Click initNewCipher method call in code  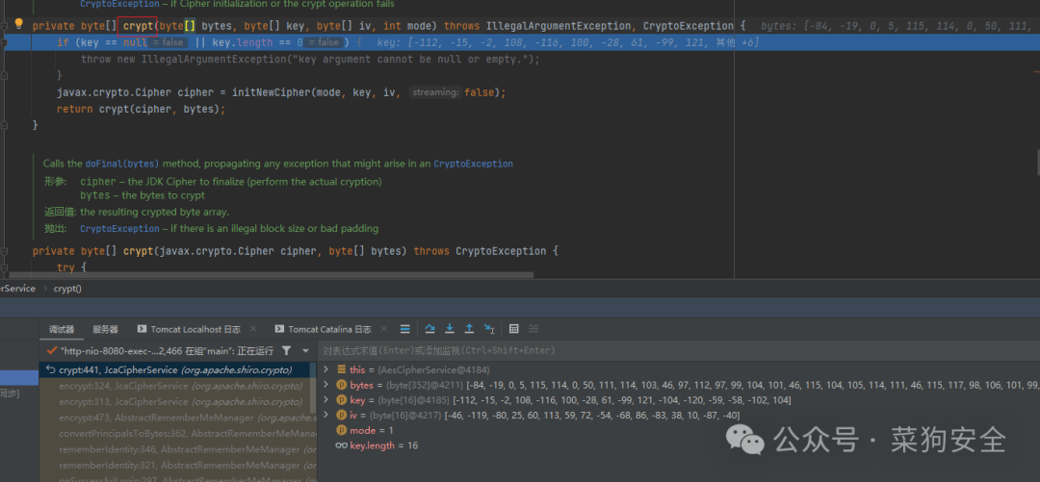pyautogui.click(x=272, y=92)
